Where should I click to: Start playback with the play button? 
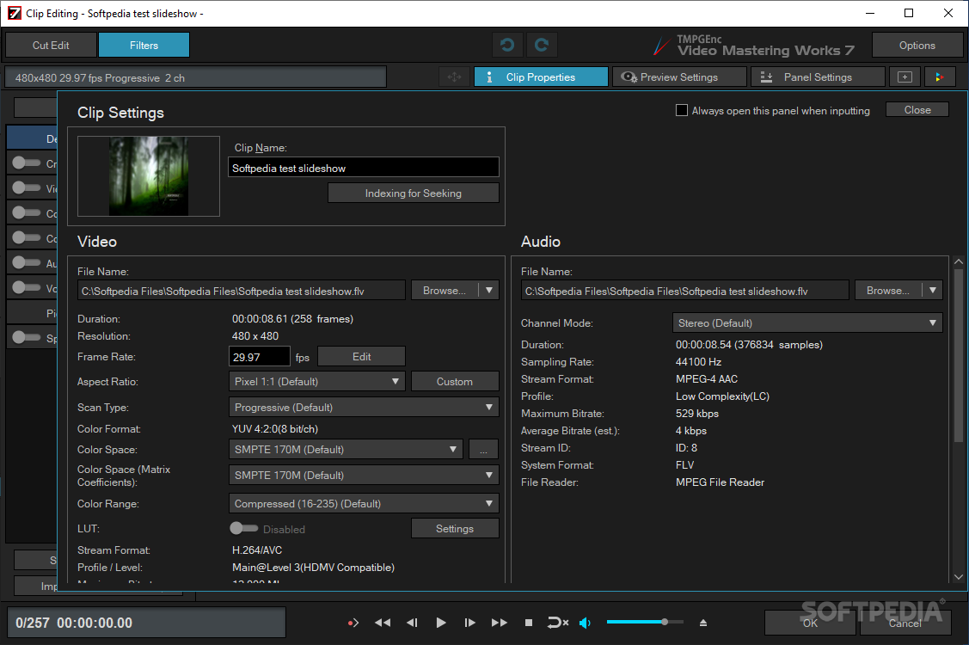[440, 623]
